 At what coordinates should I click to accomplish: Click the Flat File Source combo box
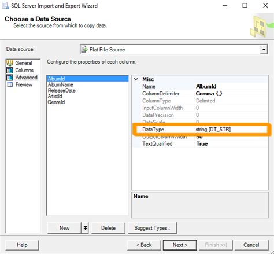173,50
